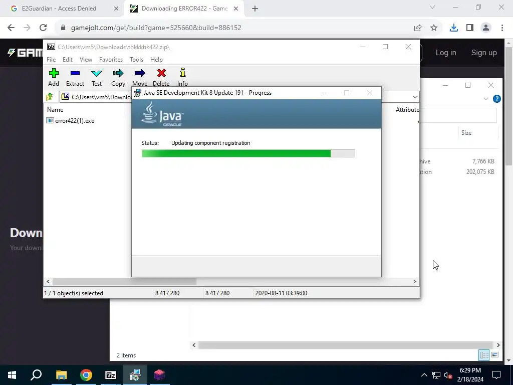Switch Explorer to large icons view
This screenshot has height=385, width=513.
[x=495, y=355]
